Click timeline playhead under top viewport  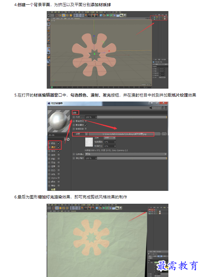tap(52, 87)
